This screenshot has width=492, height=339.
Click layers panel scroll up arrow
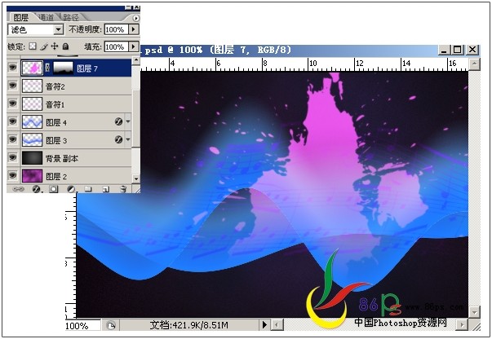tap(136, 60)
